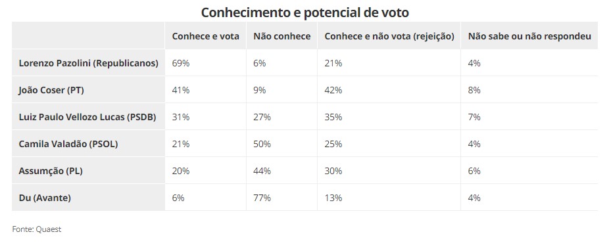Click Luiz Paulo Vellozo Lucas (PSDB) row

[x=87, y=117]
